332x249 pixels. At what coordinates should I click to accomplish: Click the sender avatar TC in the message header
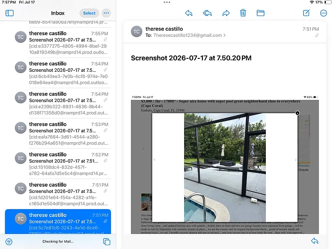(136, 32)
